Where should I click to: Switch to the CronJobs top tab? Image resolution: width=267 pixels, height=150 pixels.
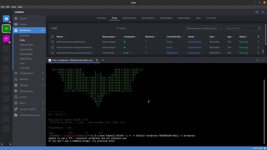click(211, 18)
